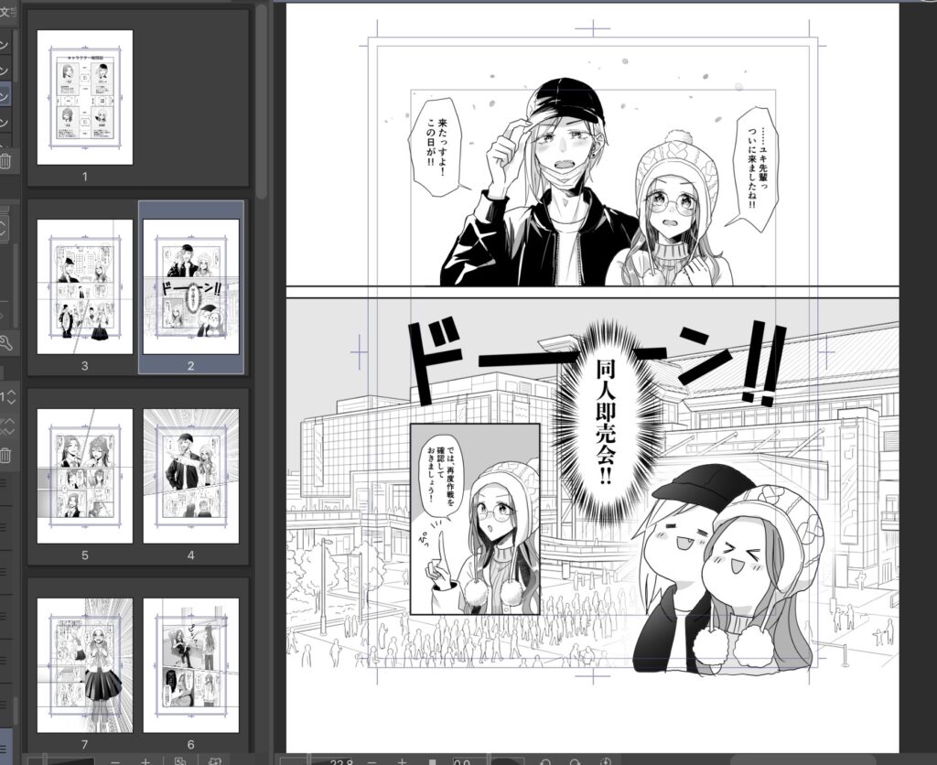
Task: Click the page manager vertical scrollbar
Action: (262, 101)
